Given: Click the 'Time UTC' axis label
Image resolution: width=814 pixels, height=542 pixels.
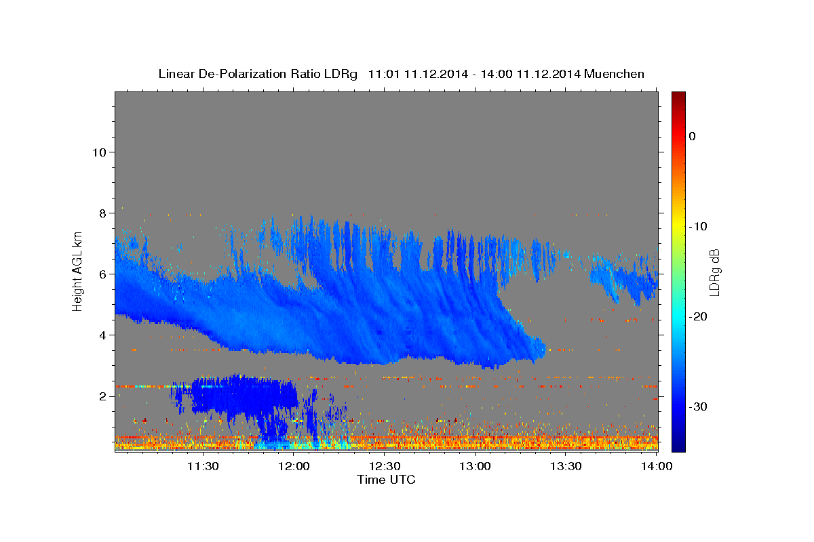Looking at the screenshot, I should tap(386, 480).
